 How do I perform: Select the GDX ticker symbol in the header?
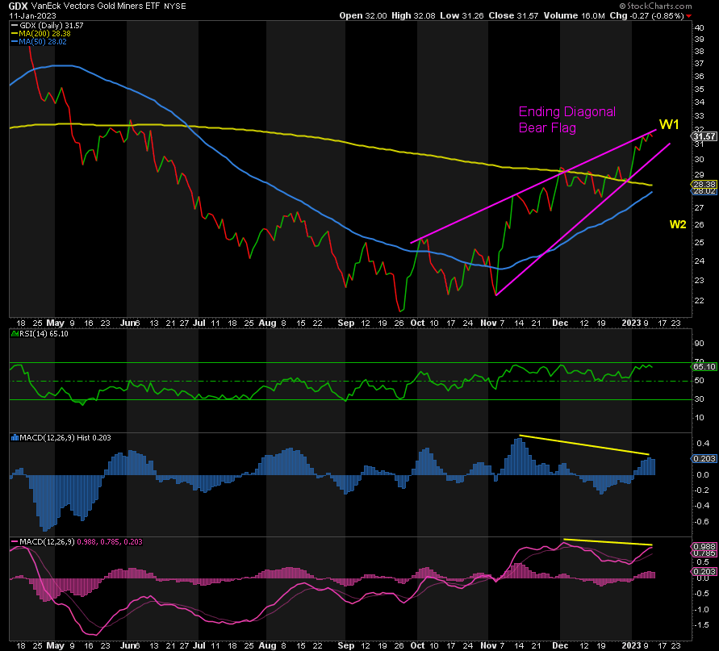pyautogui.click(x=19, y=6)
